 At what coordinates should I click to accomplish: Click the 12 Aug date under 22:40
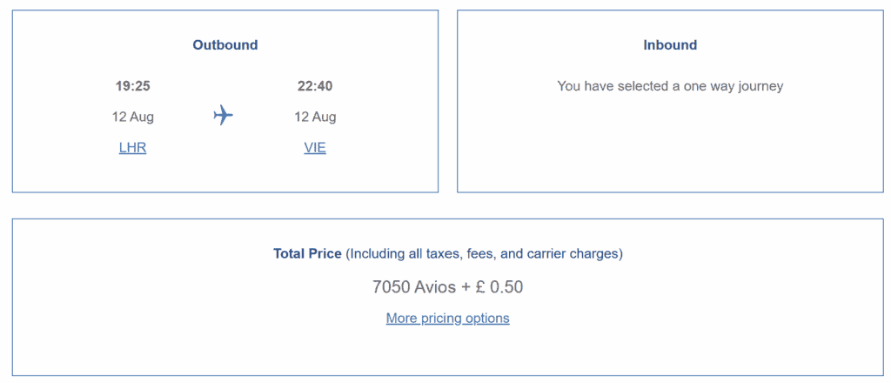[x=315, y=117]
